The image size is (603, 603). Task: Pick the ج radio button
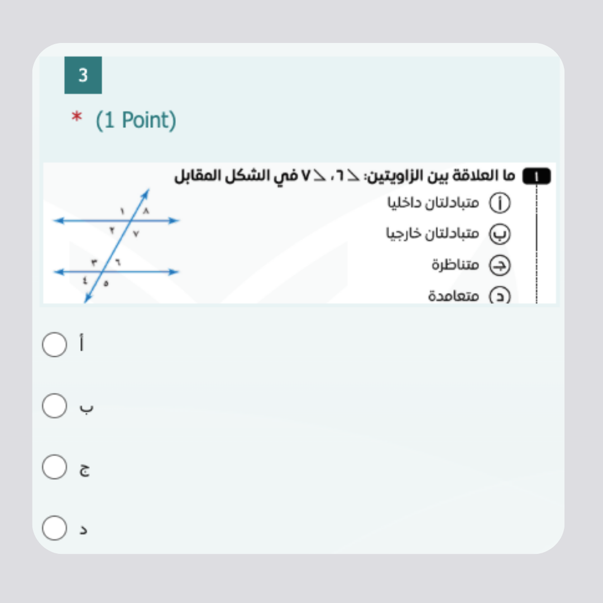(54, 467)
